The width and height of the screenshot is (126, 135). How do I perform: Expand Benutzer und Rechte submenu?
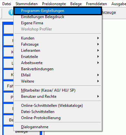click(58, 96)
